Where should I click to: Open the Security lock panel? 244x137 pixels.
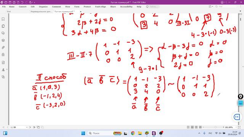[3, 54]
